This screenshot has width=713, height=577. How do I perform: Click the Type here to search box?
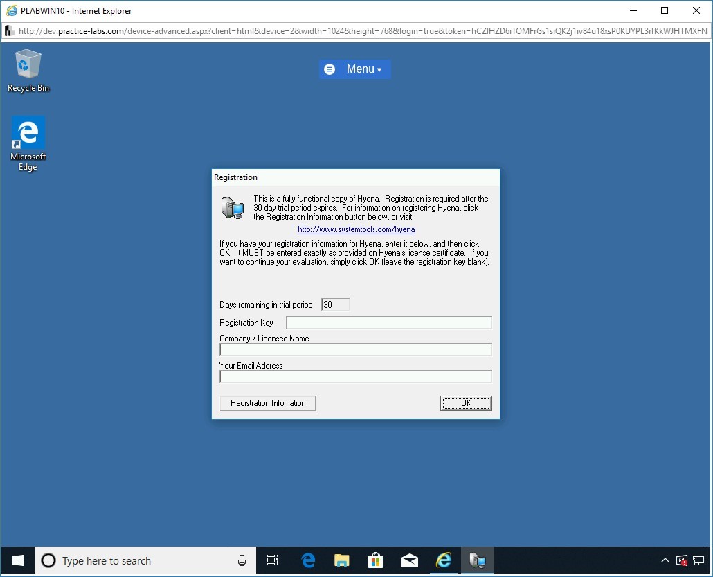(x=138, y=560)
